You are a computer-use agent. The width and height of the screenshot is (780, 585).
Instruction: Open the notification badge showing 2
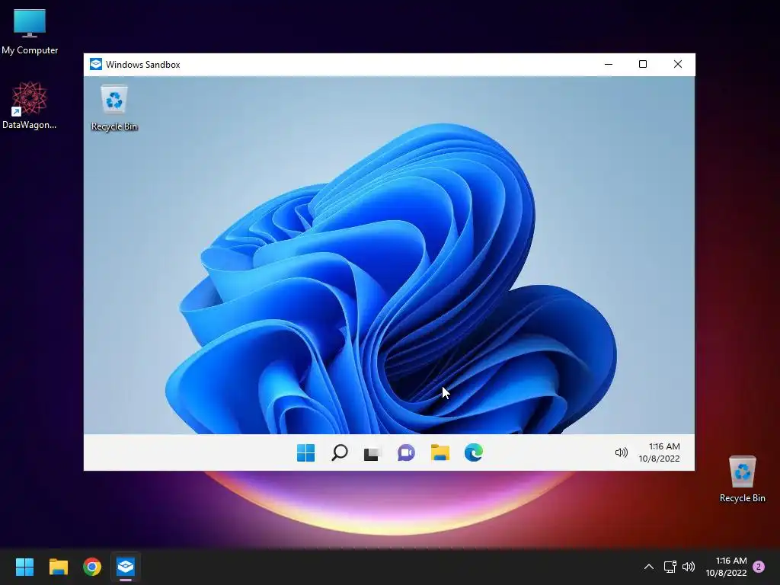tap(759, 567)
